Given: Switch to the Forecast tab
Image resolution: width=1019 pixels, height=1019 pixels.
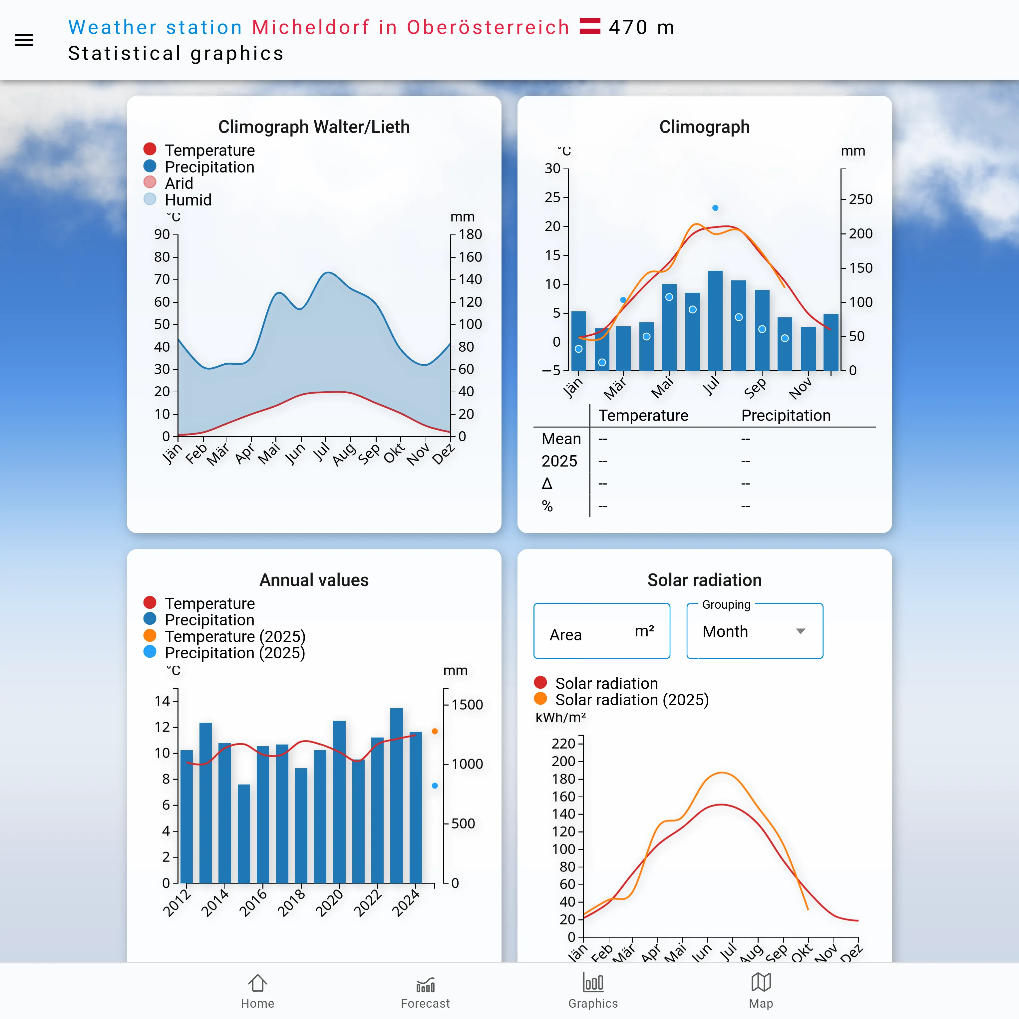Looking at the screenshot, I should [425, 1003].
